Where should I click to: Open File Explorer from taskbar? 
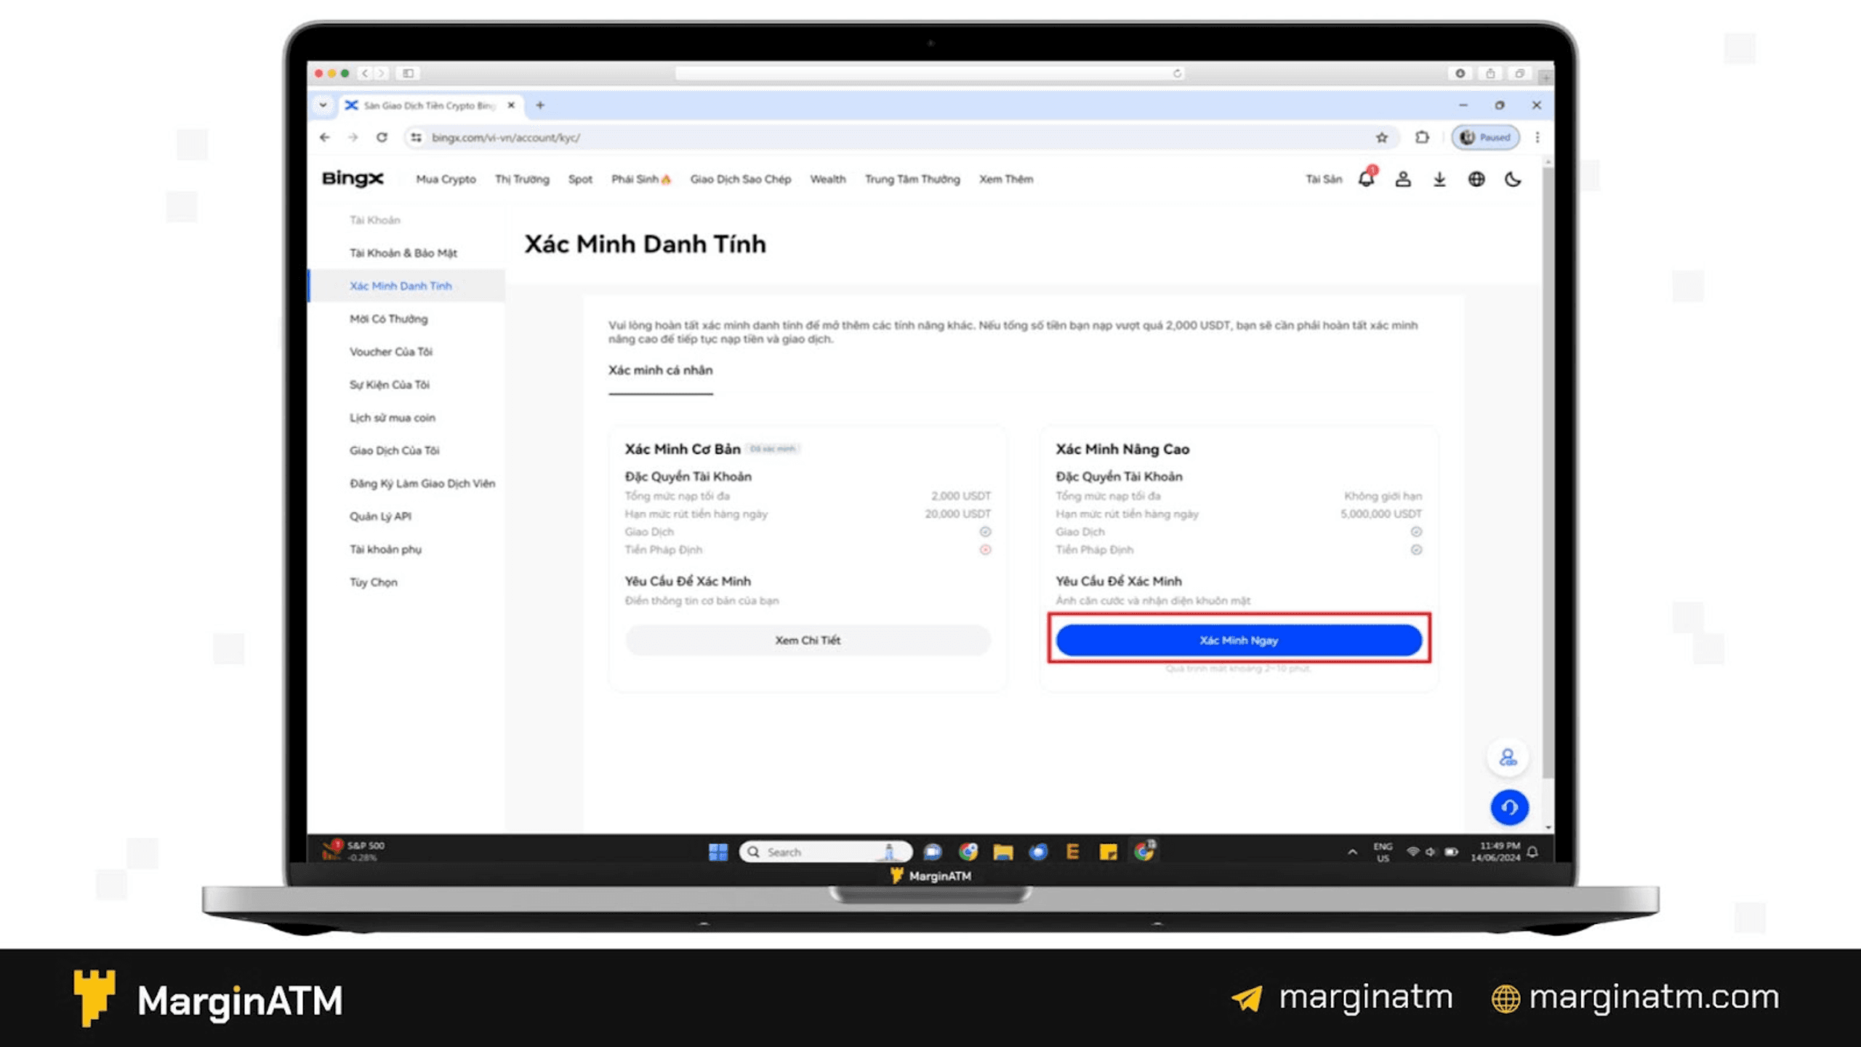[1002, 851]
